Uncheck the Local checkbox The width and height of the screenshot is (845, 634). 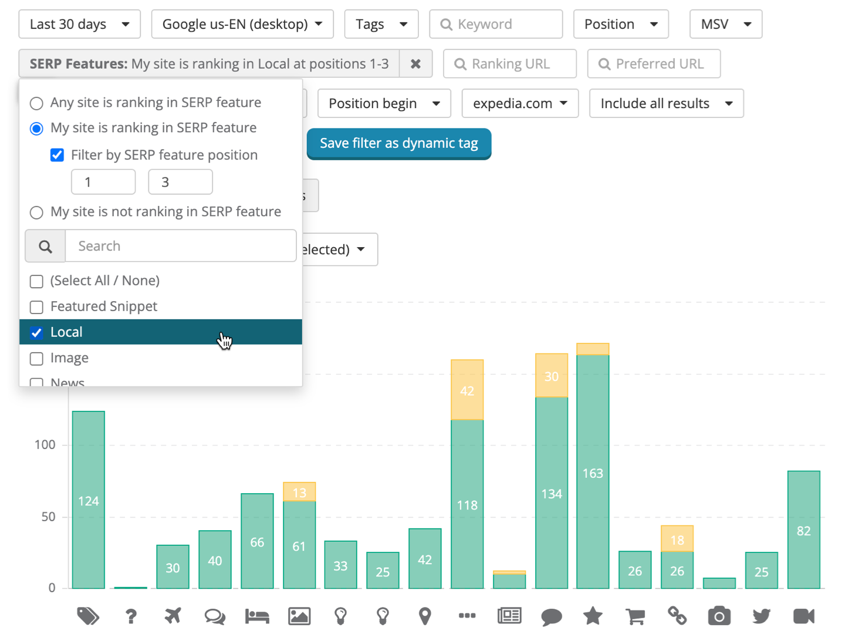tap(36, 333)
